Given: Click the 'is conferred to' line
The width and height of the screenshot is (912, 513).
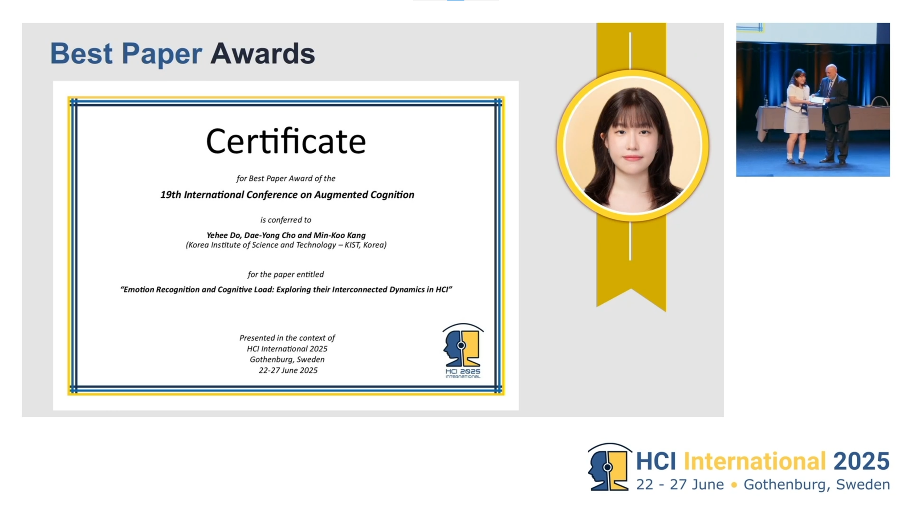Looking at the screenshot, I should point(286,220).
